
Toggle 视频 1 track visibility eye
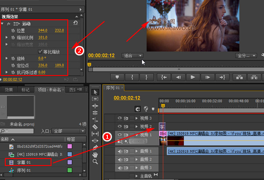120,135
